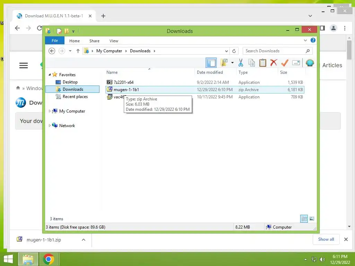Open Explorer help question mark icon
This screenshot has height=266, width=355.
[313, 40]
